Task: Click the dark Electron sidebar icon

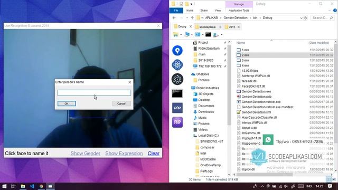Action: point(177,79)
